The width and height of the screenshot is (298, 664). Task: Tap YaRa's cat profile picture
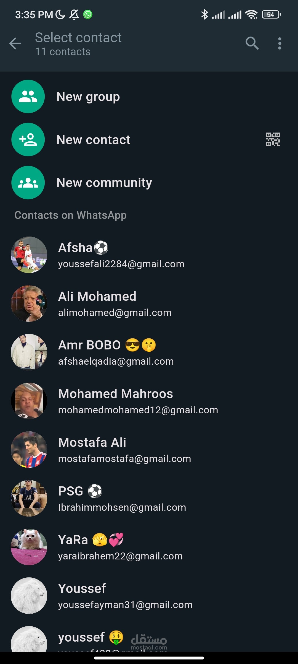(x=29, y=547)
